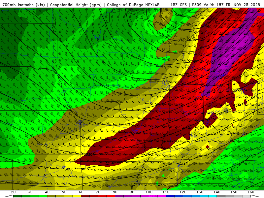
Task: Click the 70 value on the color scale
Action: (98, 192)
